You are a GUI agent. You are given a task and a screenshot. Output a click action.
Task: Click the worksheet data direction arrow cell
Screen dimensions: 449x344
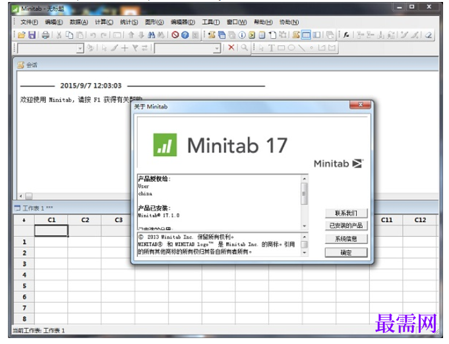point(24,220)
